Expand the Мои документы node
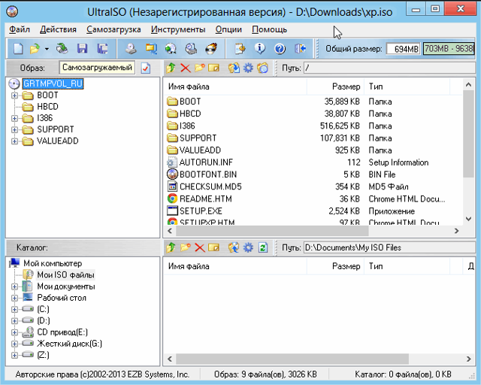This screenshot has width=481, height=385. [x=14, y=286]
